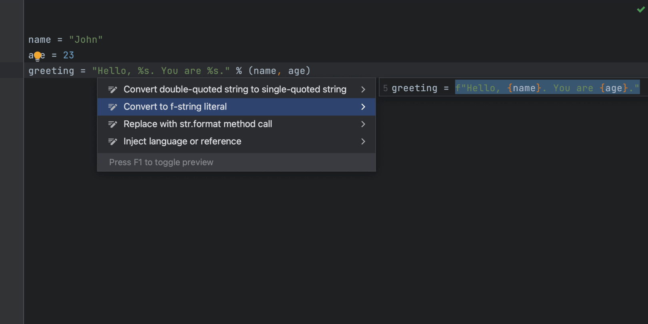Click the yellow lightbulb intention icon

pos(37,56)
